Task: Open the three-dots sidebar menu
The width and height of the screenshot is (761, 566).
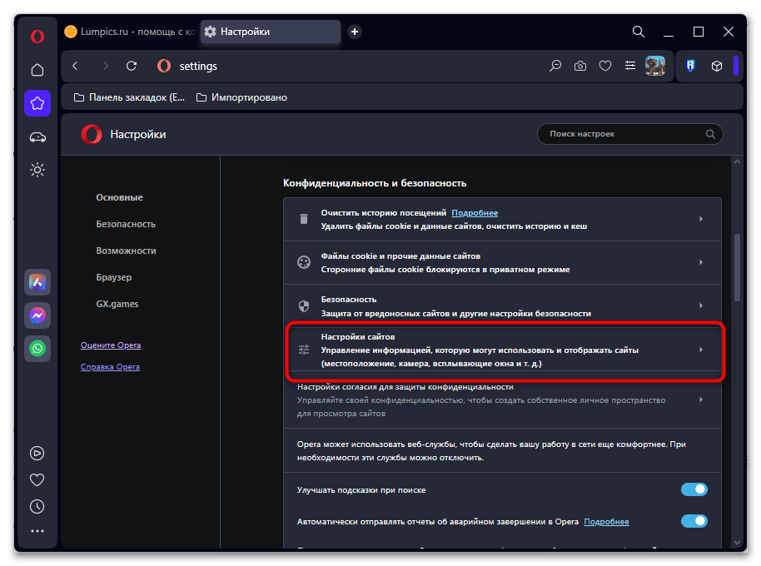Action: coord(37,531)
